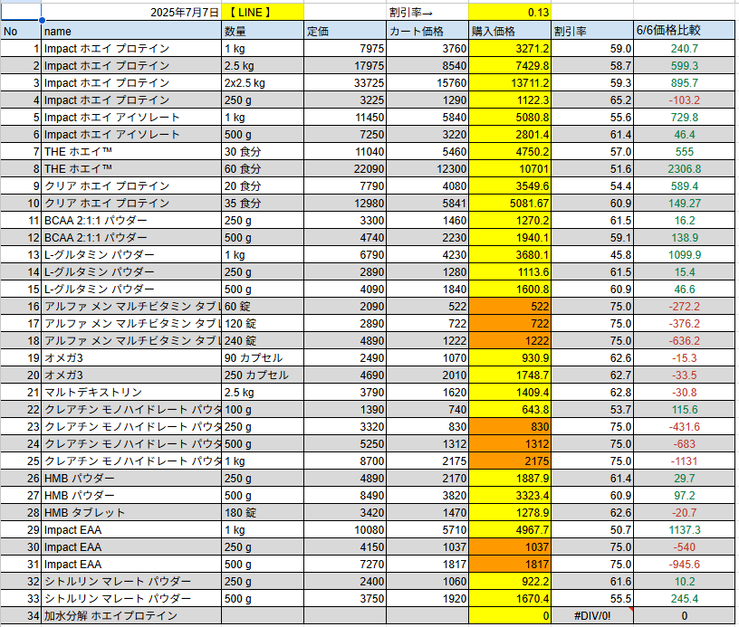The image size is (739, 627).
Task: Select L-グルタミン パウダー in row 15
Action: 131,289
